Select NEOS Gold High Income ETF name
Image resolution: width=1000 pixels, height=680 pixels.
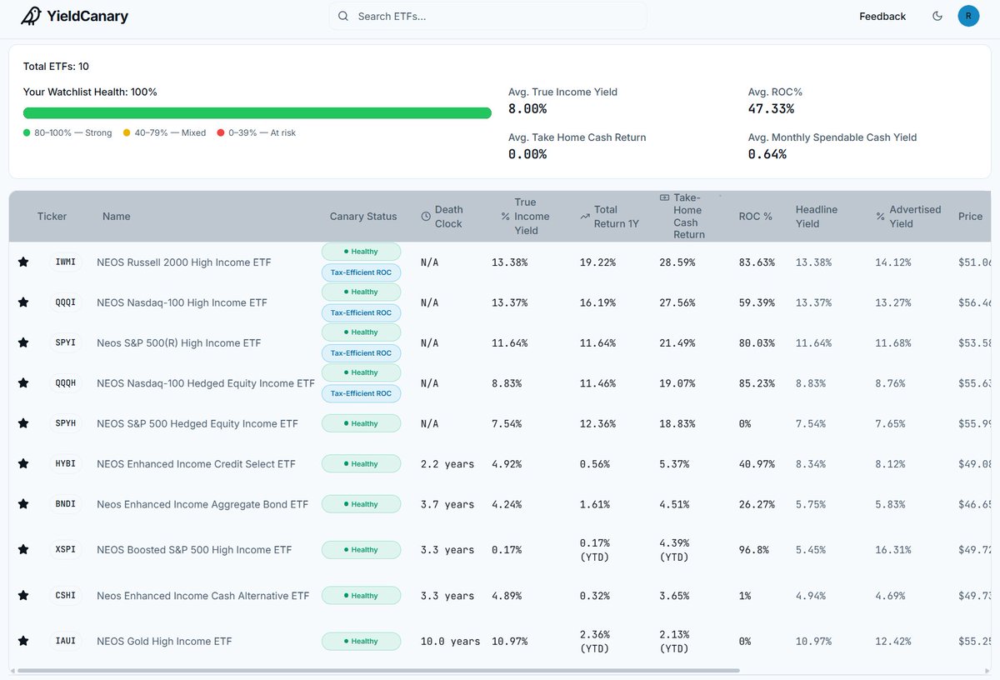[x=164, y=641]
